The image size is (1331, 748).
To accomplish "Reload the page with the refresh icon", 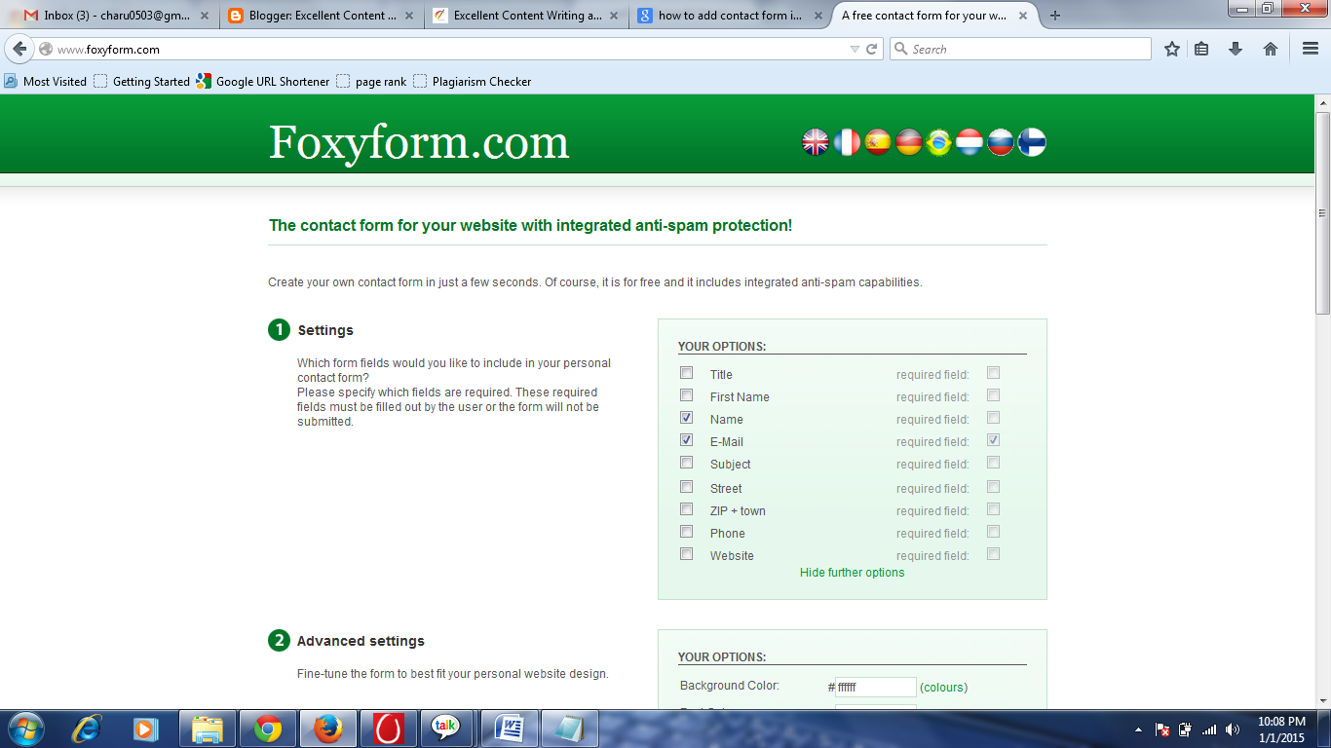I will pos(872,49).
